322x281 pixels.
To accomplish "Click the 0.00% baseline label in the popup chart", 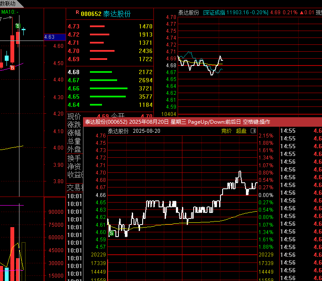I will [266, 195].
